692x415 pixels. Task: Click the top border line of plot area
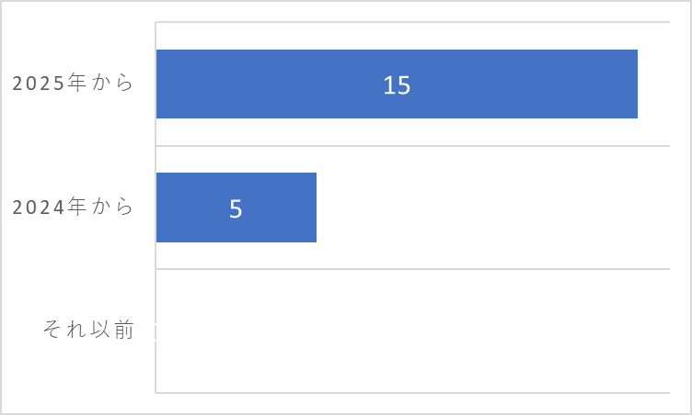pos(412,22)
